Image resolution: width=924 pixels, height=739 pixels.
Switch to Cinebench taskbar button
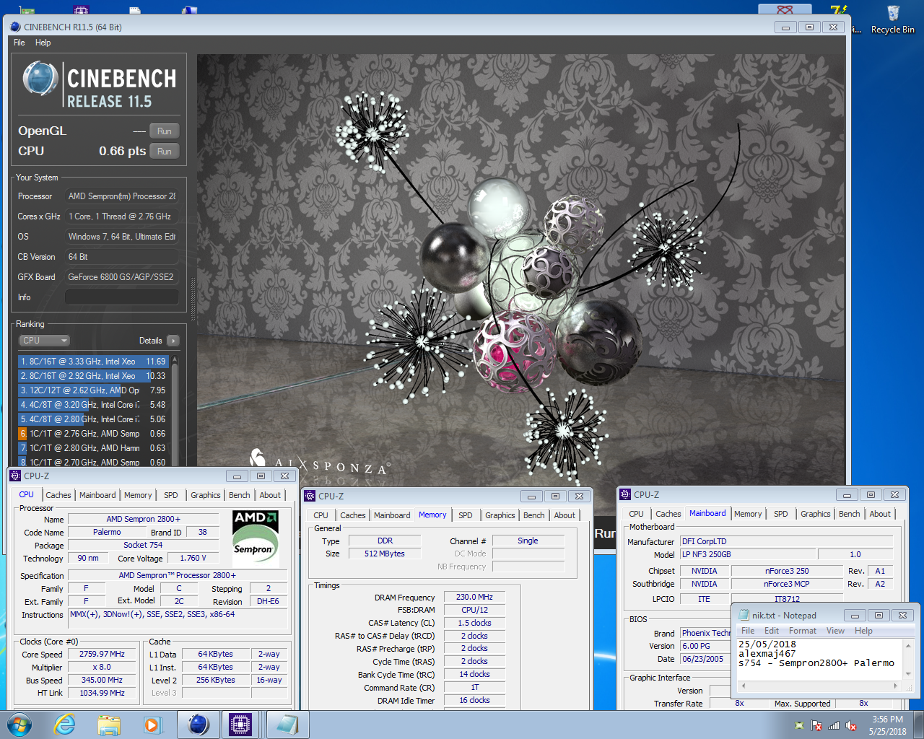(x=198, y=725)
